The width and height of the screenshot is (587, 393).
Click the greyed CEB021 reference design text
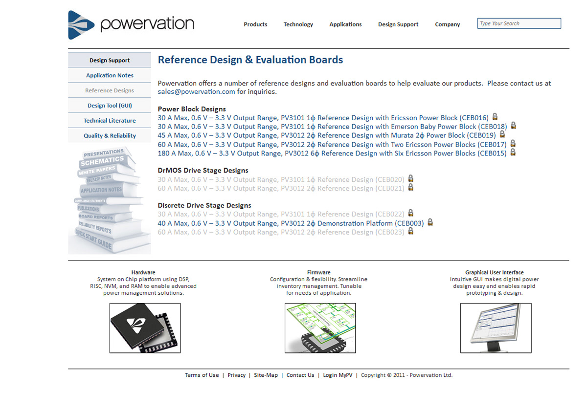click(x=281, y=188)
